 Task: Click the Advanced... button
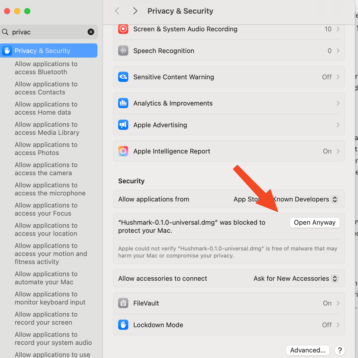tap(308, 350)
